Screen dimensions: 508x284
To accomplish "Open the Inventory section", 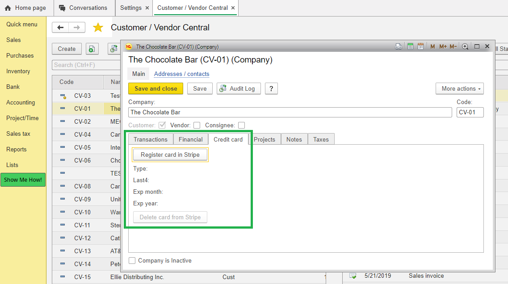I will pyautogui.click(x=18, y=71).
